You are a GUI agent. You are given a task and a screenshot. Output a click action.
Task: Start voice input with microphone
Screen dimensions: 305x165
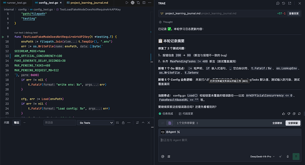point(288,157)
